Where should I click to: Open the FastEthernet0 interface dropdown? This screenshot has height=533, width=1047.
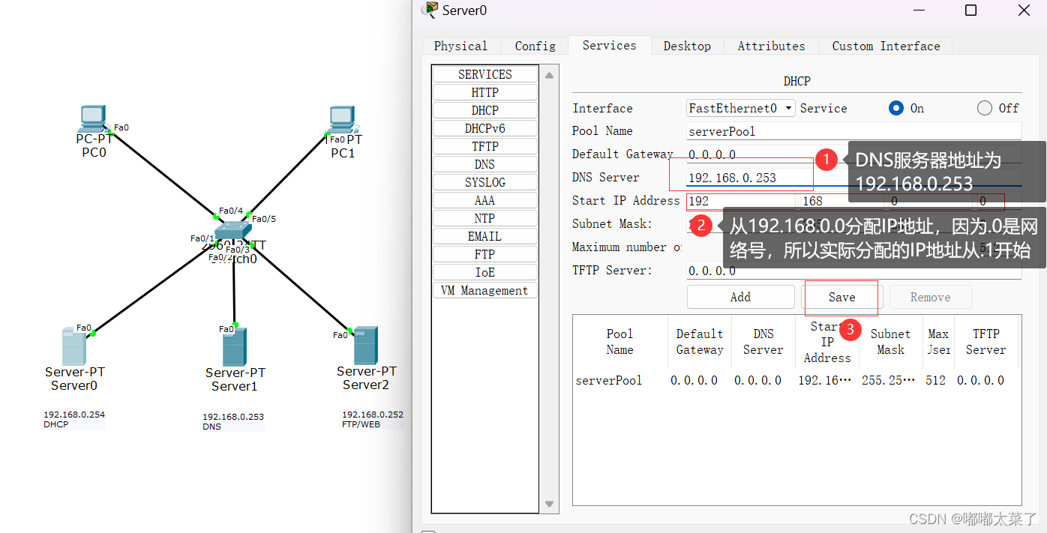(x=740, y=108)
